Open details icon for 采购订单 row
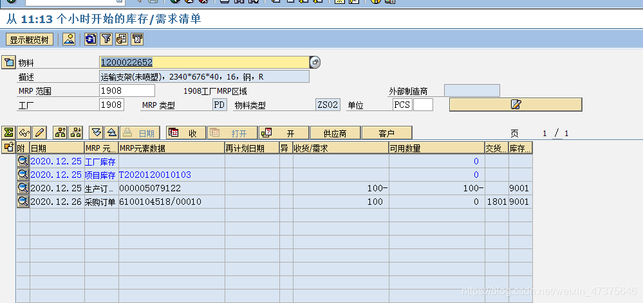The height and width of the screenshot is (303, 643). (23, 202)
